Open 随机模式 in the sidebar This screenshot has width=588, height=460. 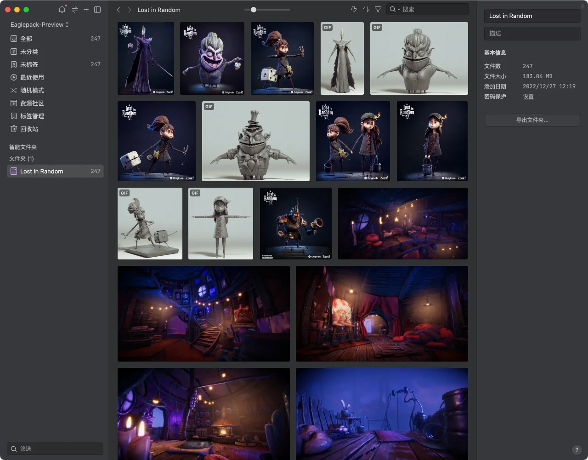[x=55, y=90]
